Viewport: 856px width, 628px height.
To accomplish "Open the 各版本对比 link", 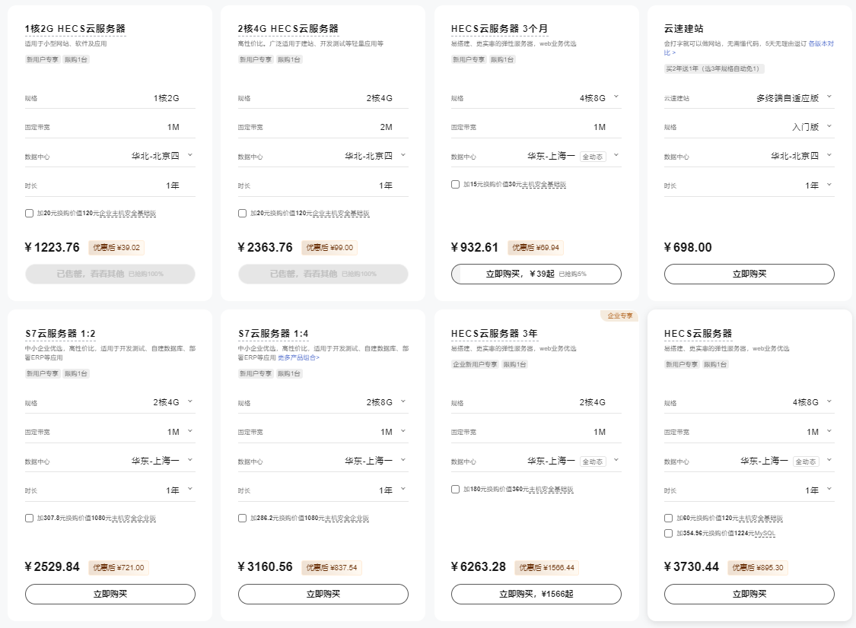I will pos(820,43).
